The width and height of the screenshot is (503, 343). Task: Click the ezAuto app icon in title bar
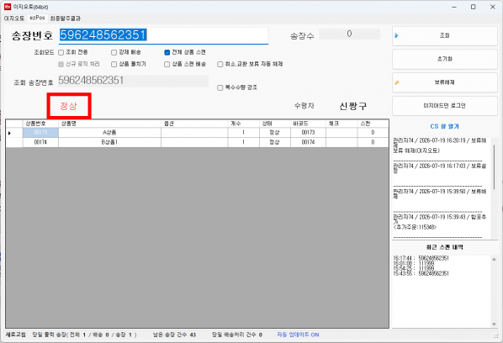8,7
